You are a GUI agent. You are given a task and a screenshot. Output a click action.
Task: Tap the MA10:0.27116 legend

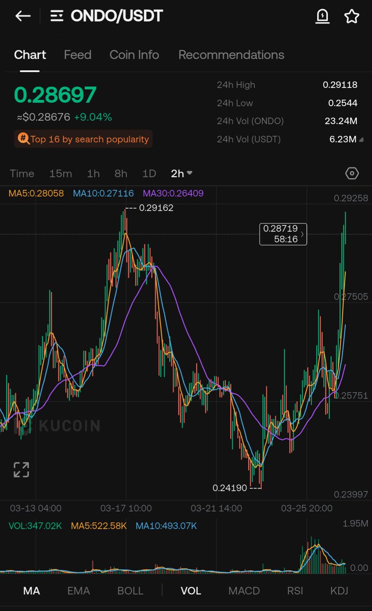pyautogui.click(x=103, y=193)
